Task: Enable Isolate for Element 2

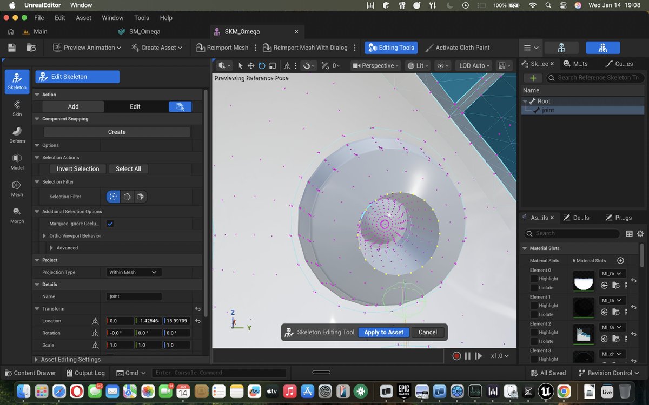Action: click(534, 341)
